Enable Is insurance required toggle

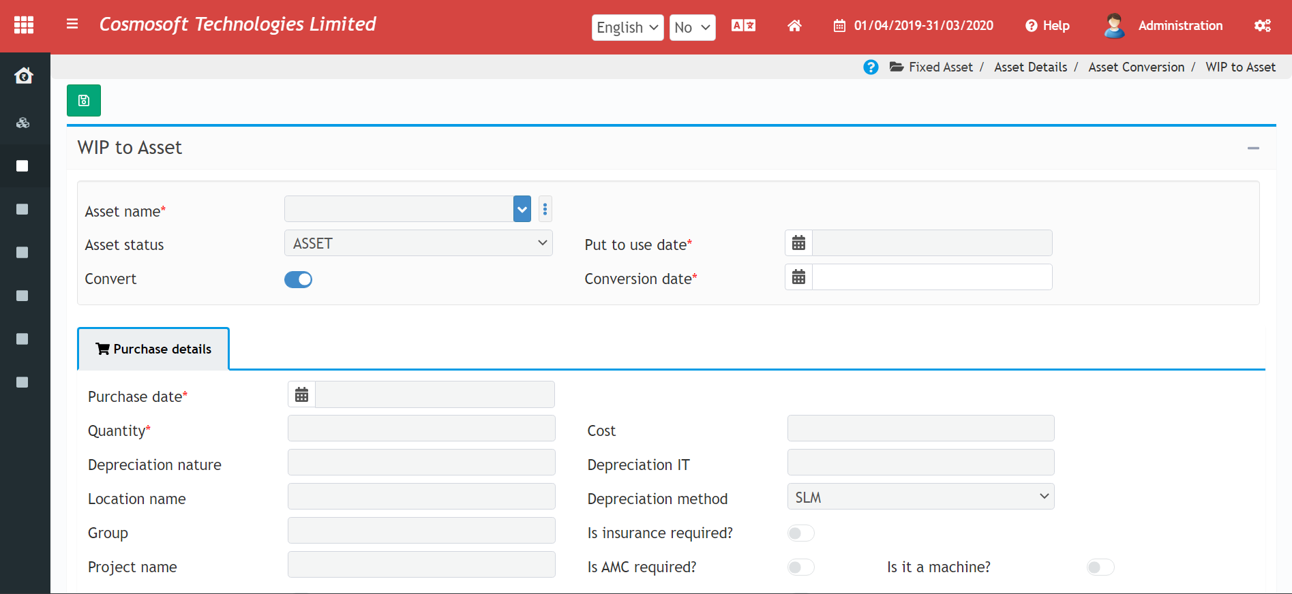click(800, 533)
